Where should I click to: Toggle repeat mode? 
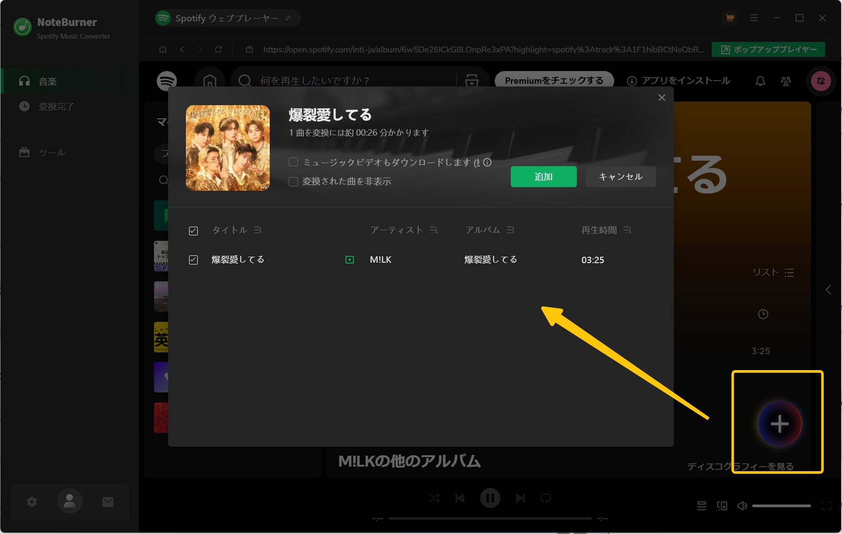point(546,498)
